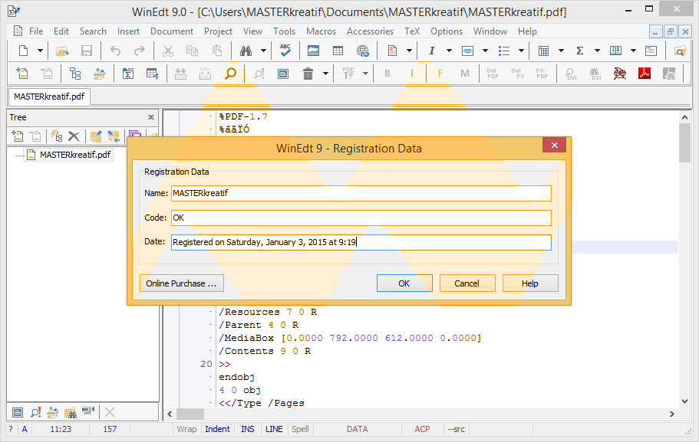Expand the table grid dropdown arrow
This screenshot has width=699, height=442.
[x=561, y=51]
